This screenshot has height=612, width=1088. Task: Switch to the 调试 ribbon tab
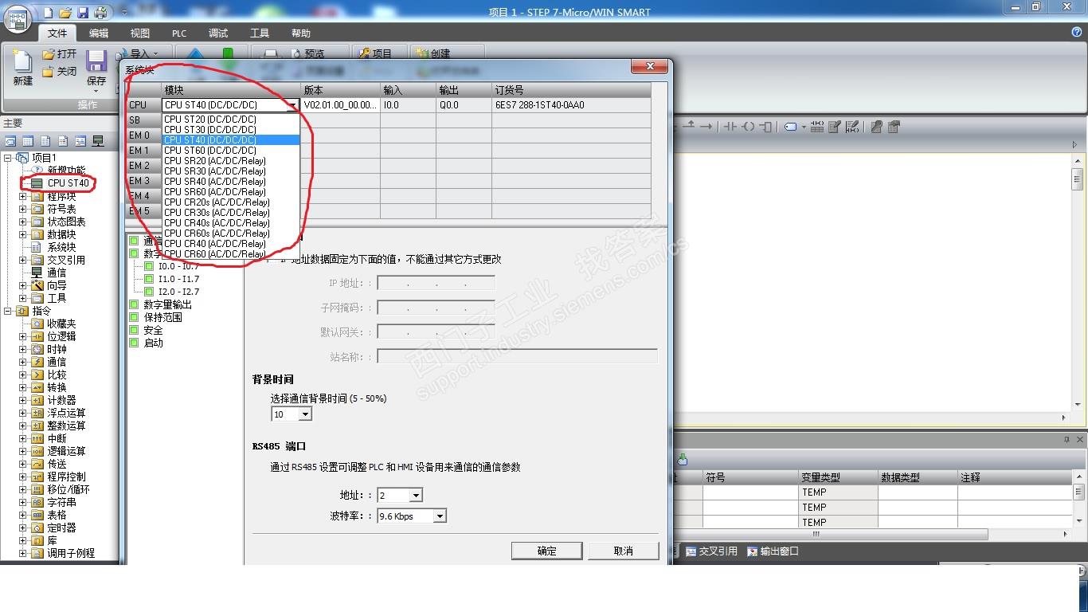coord(218,33)
